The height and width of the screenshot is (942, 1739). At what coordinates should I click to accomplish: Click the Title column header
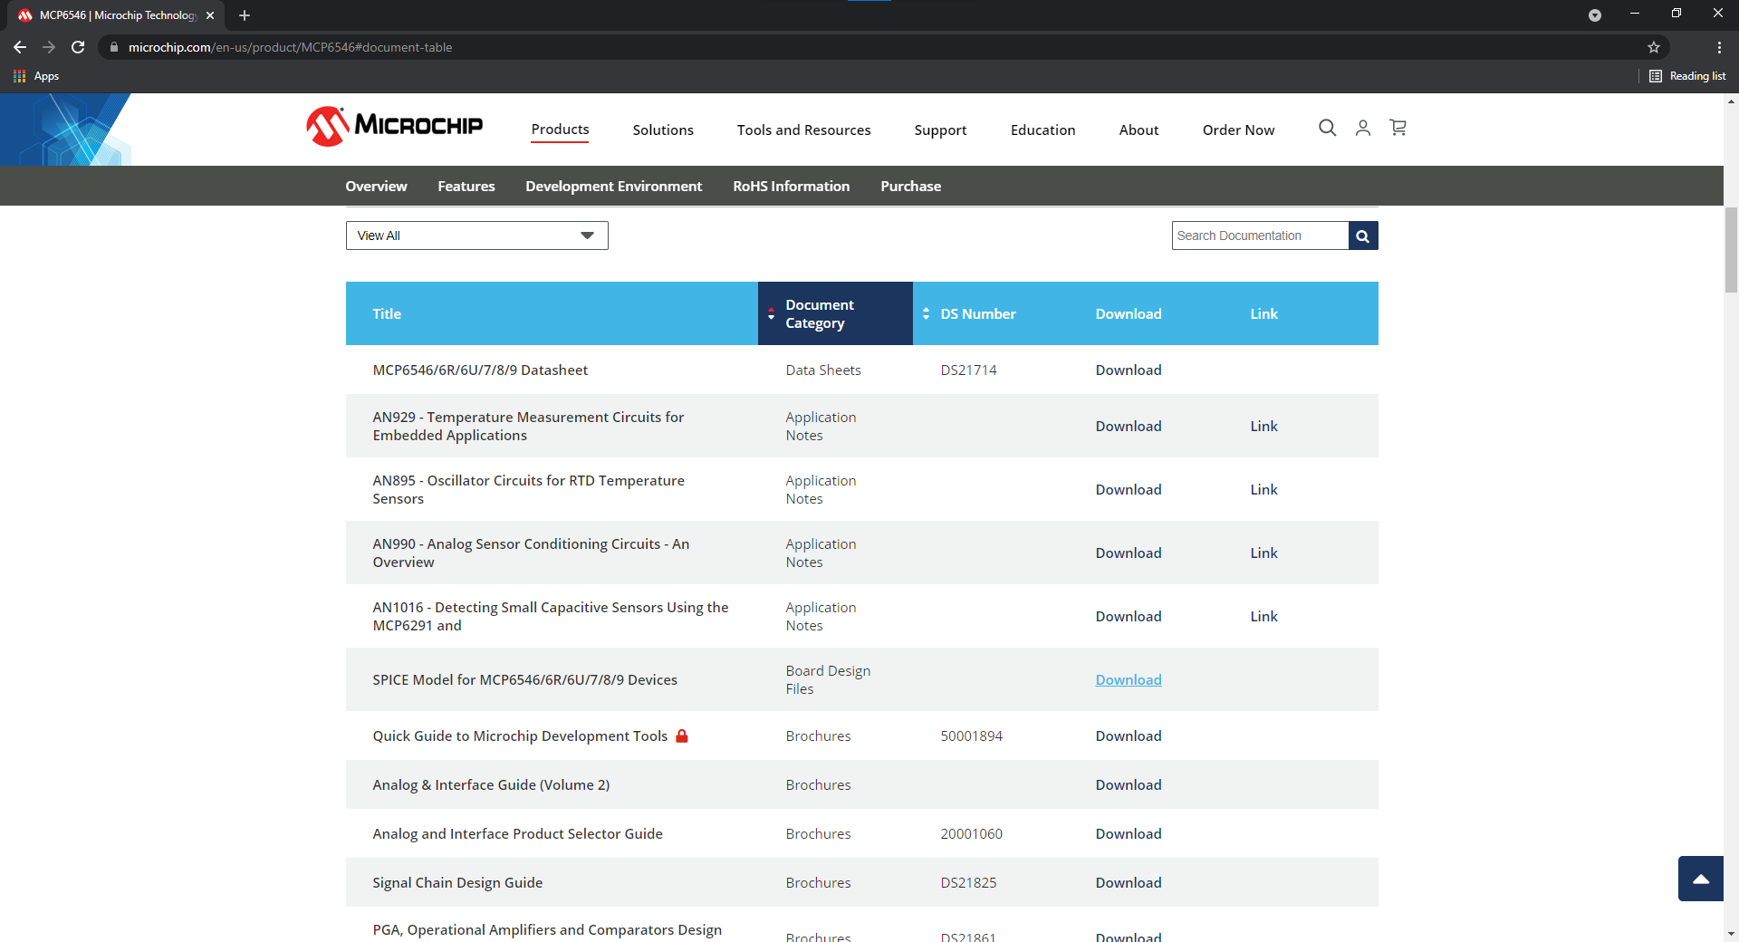387,313
